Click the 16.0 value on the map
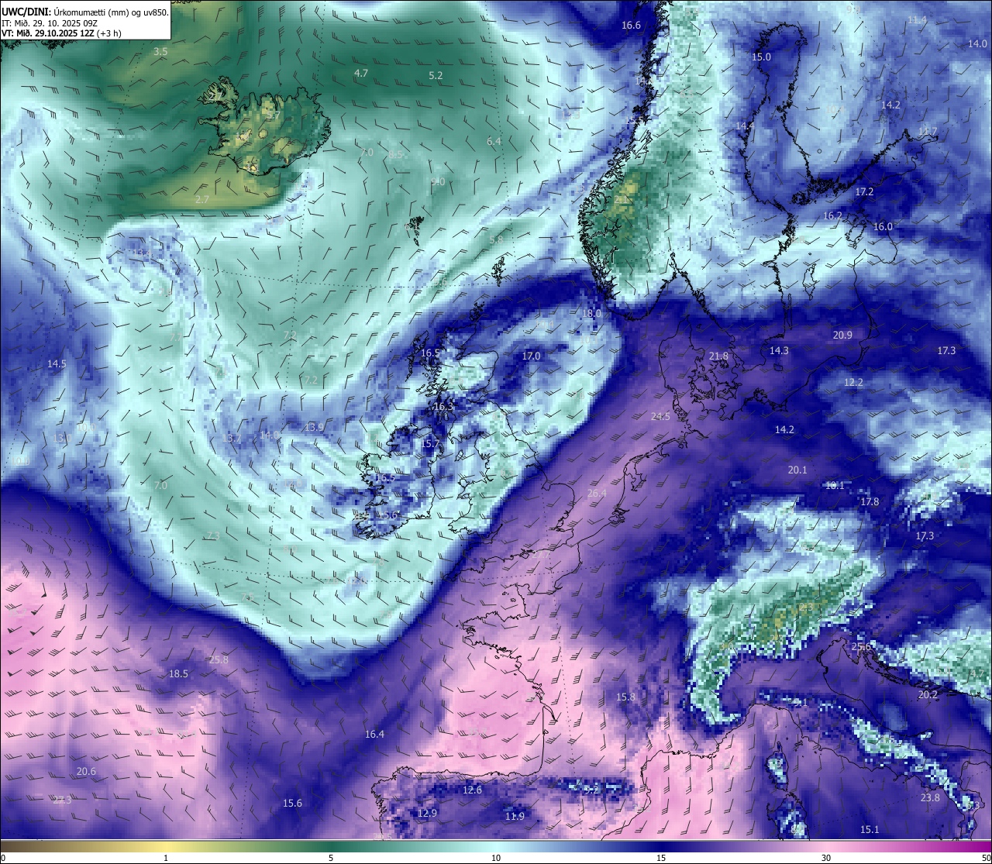This screenshot has height=864, width=992. point(883,226)
